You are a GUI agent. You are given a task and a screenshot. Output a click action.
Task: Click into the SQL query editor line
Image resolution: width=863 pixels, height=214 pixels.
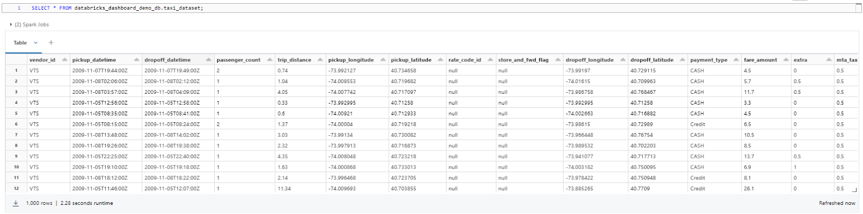pyautogui.click(x=432, y=8)
